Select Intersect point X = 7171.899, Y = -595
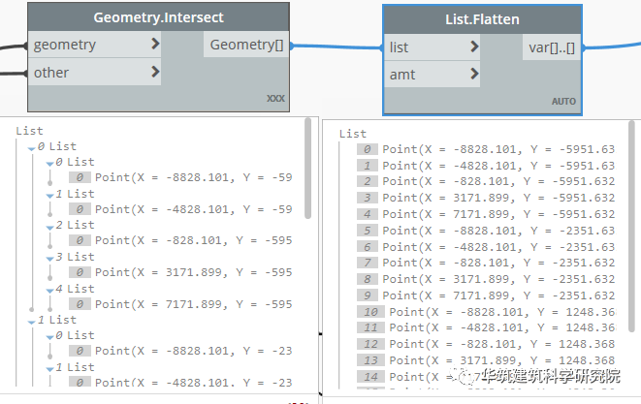Image resolution: width=641 pixels, height=404 pixels. point(193,304)
